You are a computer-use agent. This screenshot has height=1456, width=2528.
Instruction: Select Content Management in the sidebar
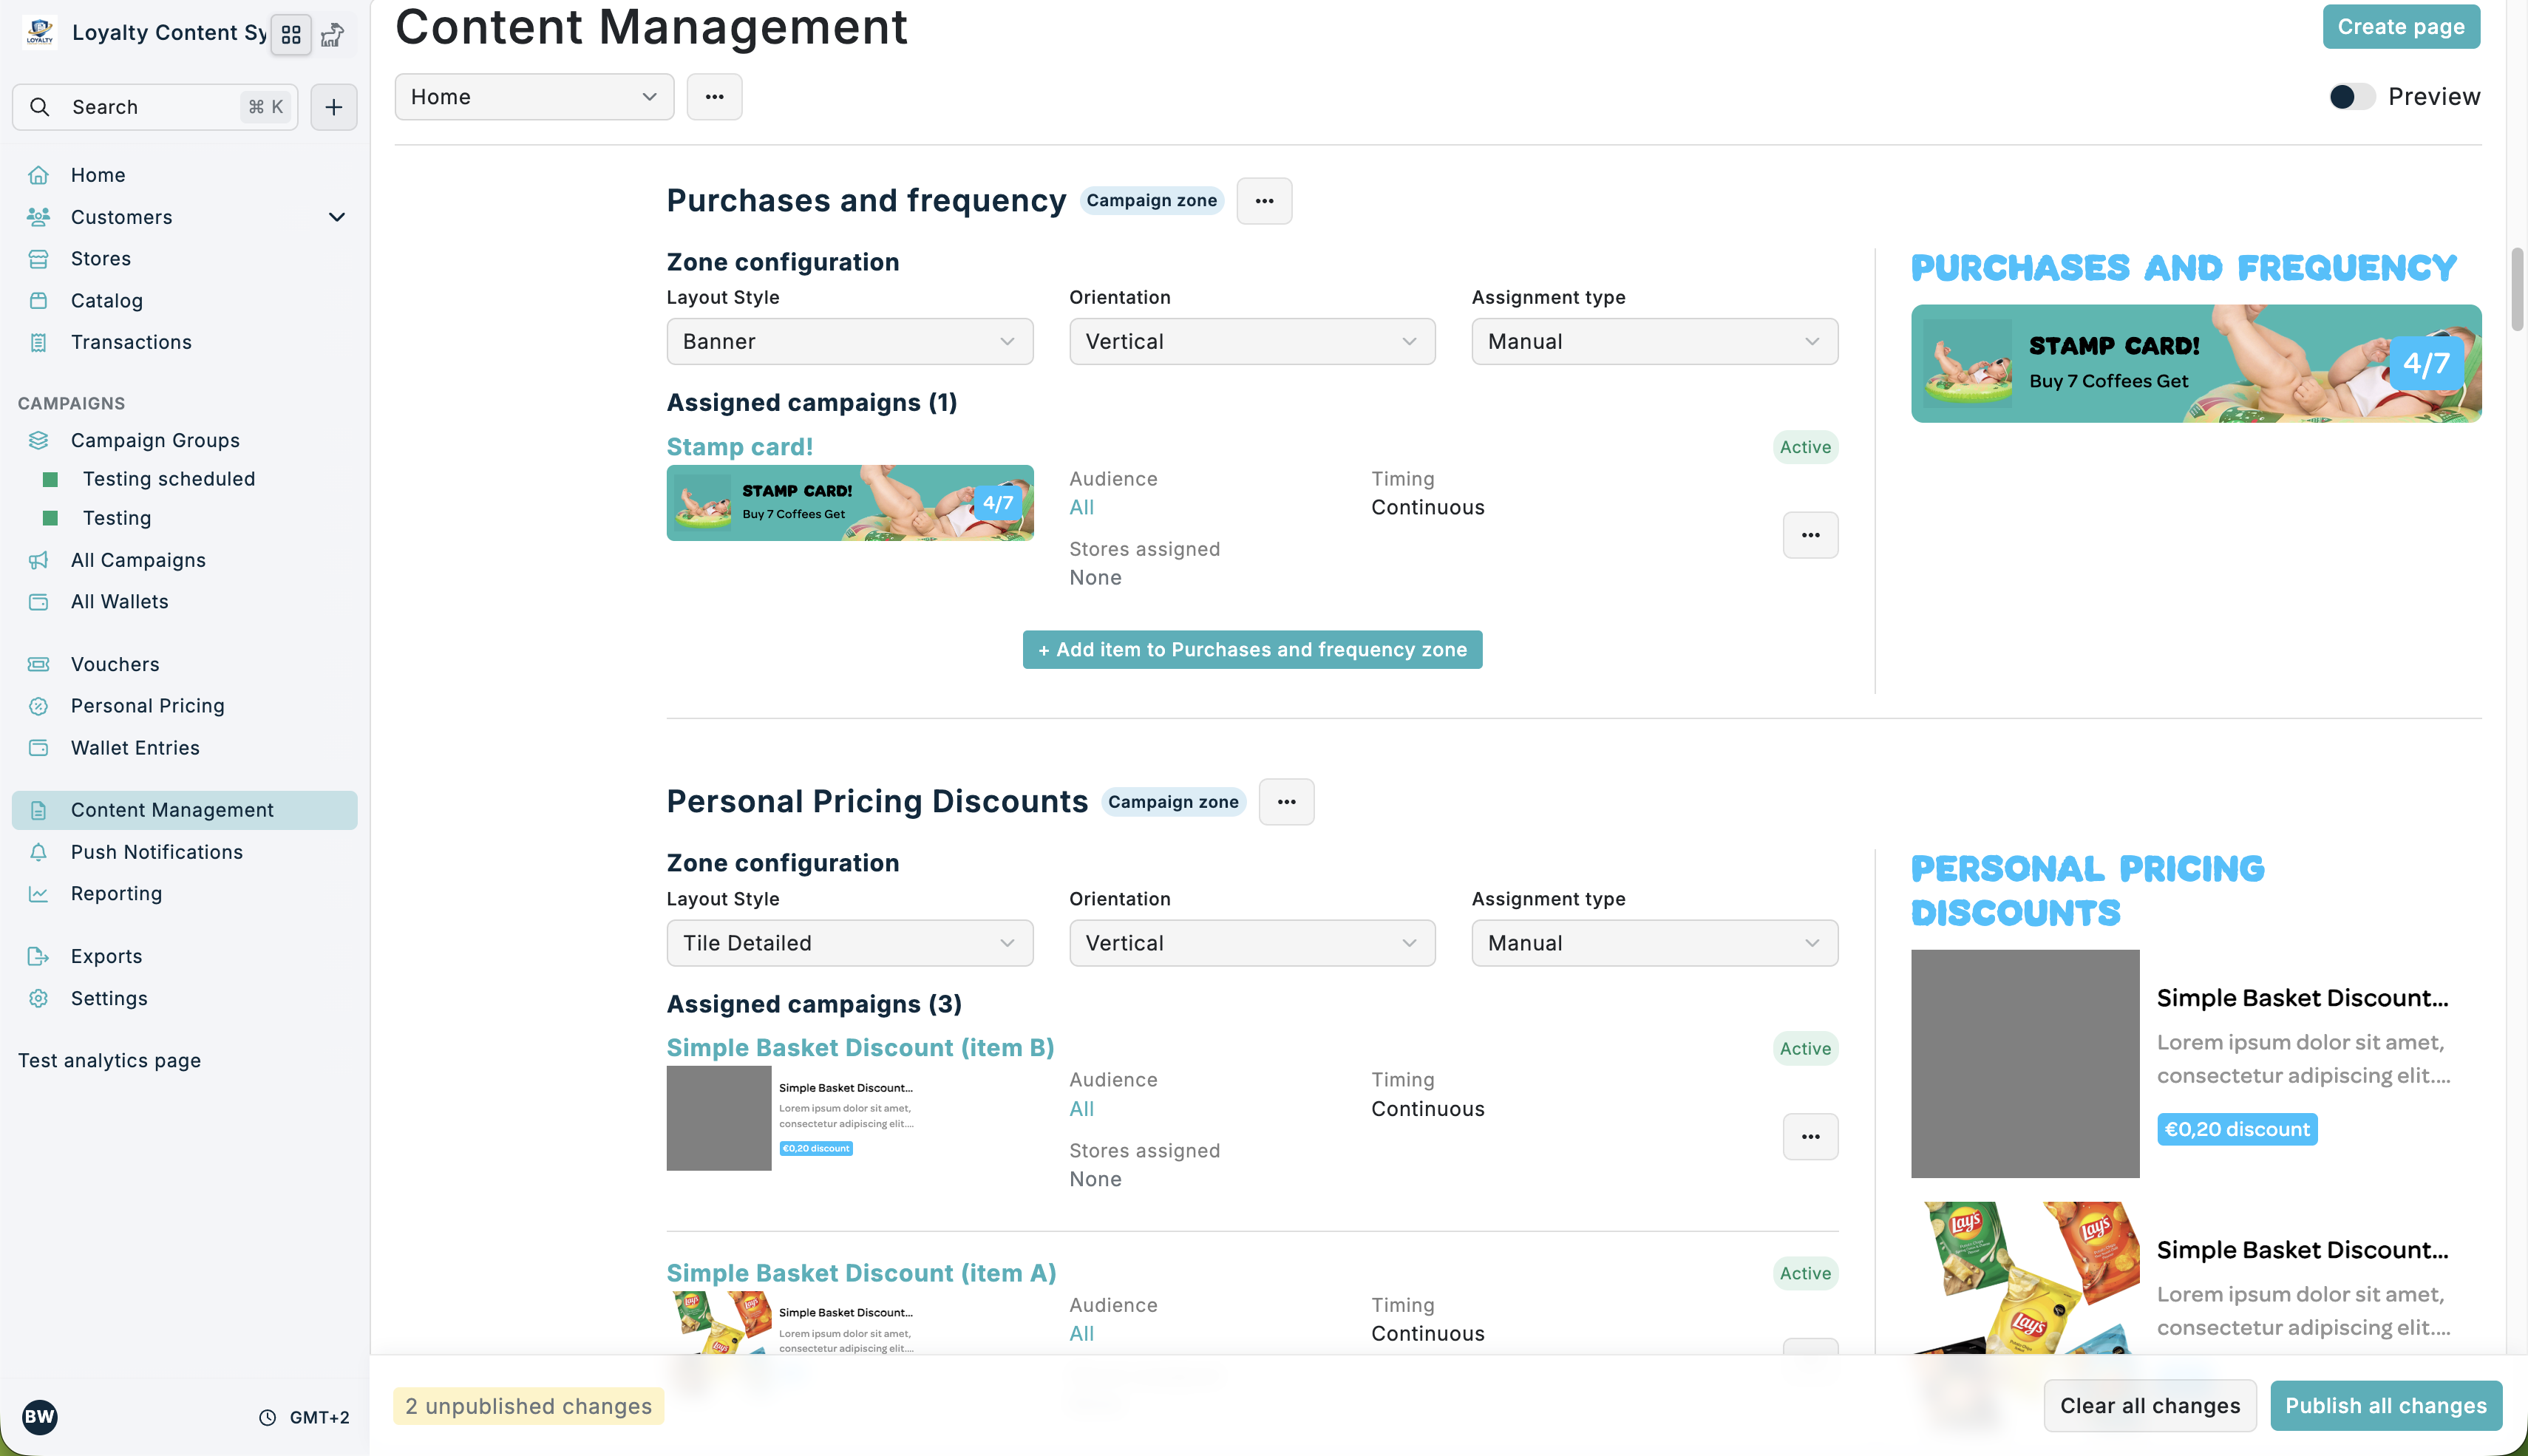[185, 810]
